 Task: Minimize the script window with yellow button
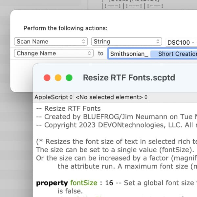pyautogui.click(x=58, y=78)
